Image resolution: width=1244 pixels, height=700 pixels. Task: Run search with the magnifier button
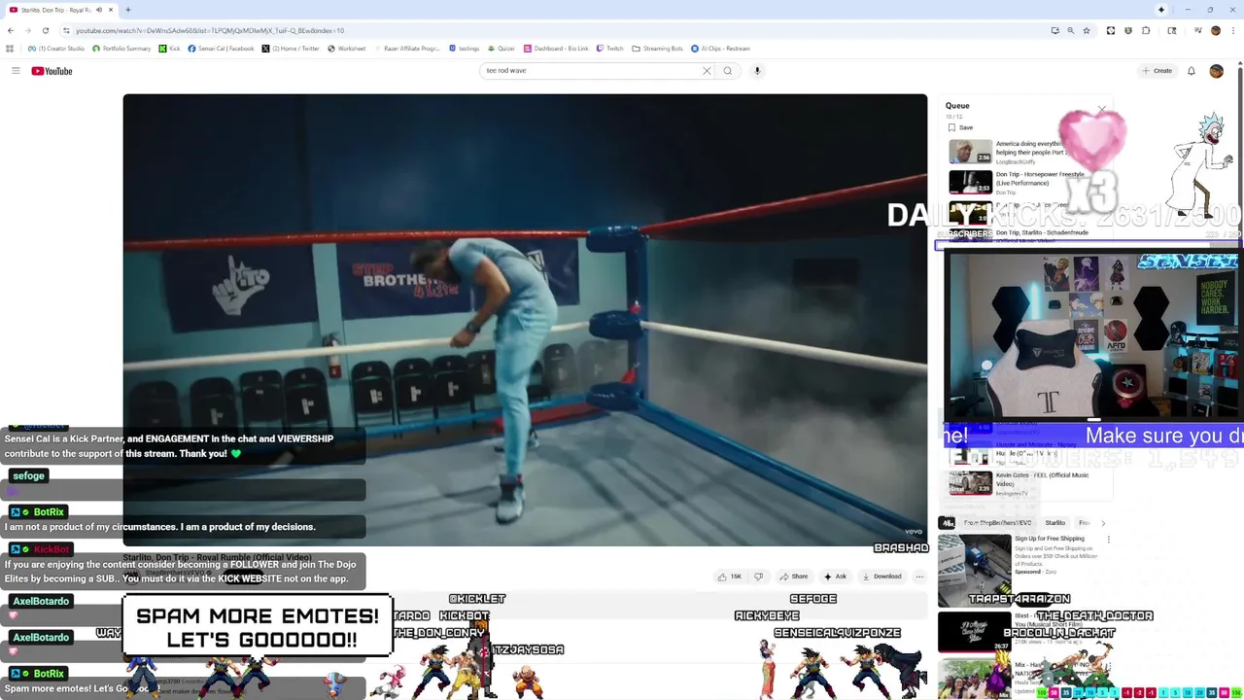tap(727, 71)
